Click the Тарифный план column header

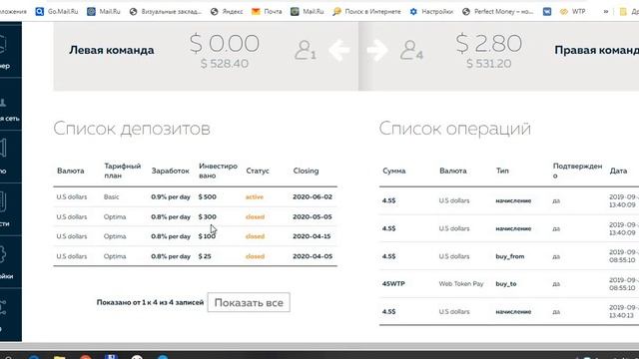[122, 171]
